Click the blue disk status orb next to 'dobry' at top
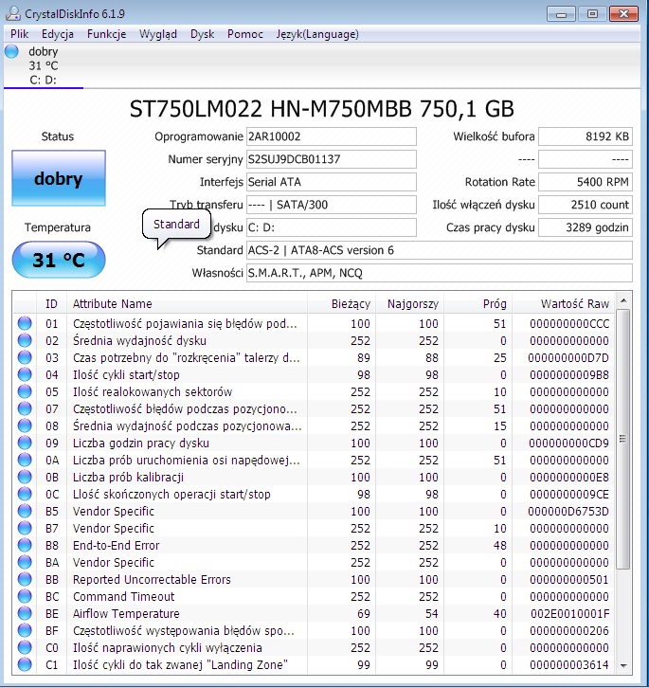Image resolution: width=649 pixels, height=688 pixels. click(12, 51)
